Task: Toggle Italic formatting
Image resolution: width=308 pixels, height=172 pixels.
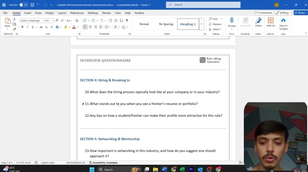Action: coord(28,27)
